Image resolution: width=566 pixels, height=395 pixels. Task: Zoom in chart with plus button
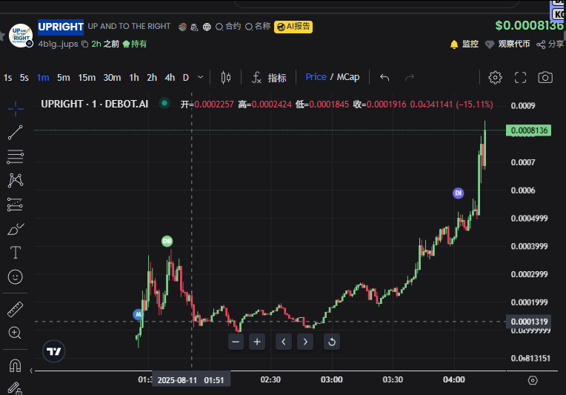257,342
